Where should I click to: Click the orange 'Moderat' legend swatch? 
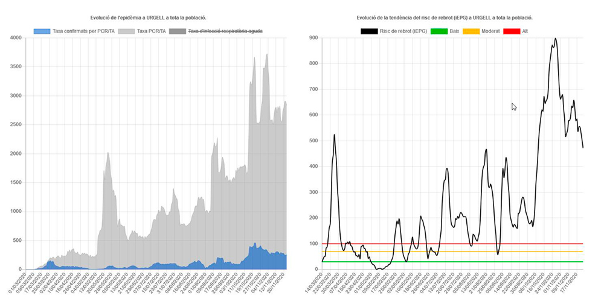pos(472,31)
